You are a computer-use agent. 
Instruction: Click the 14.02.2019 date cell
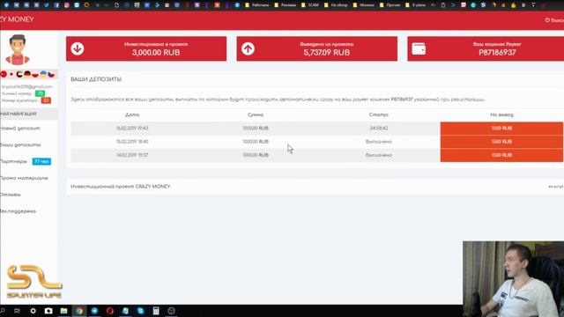click(x=132, y=155)
